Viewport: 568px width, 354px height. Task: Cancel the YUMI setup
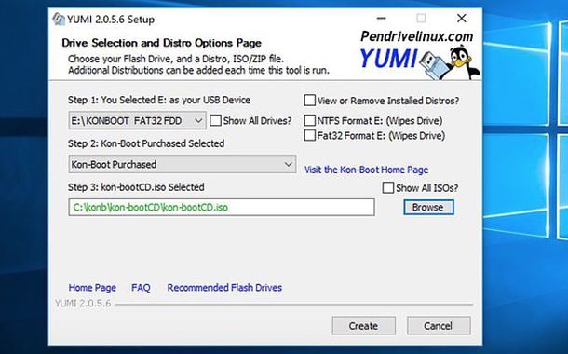pyautogui.click(x=439, y=326)
